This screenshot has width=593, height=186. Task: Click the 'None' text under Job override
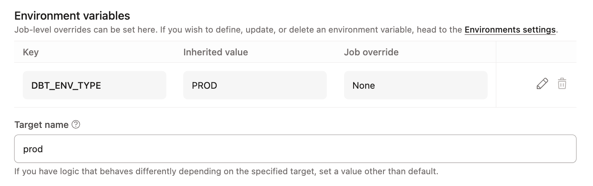point(364,86)
